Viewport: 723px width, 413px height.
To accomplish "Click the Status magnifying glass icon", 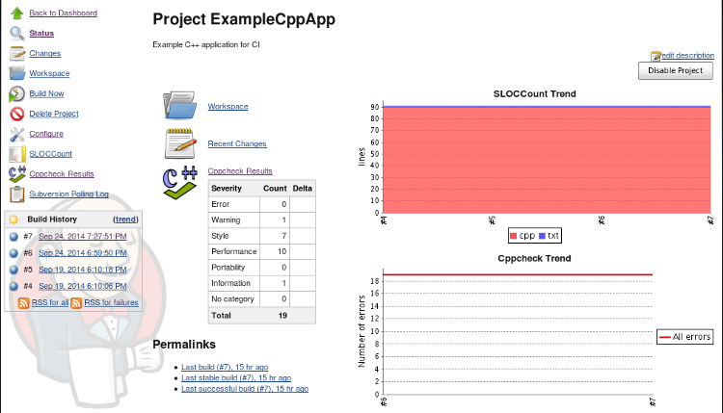I will [16, 33].
